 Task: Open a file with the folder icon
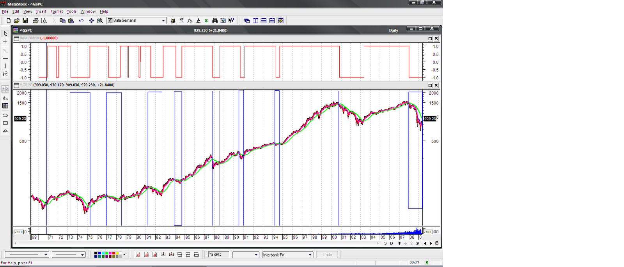pyautogui.click(x=17, y=21)
